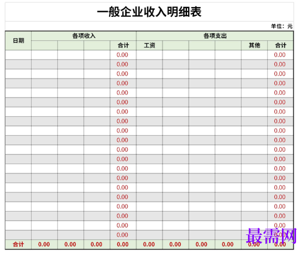Select the 各项收入 header cell

(x=84, y=36)
